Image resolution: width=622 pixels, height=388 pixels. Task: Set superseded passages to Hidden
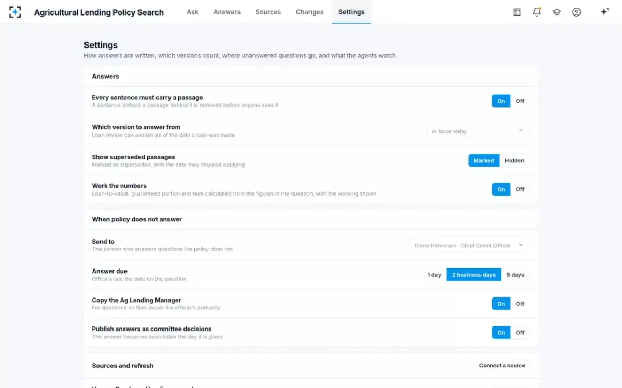pyautogui.click(x=515, y=160)
